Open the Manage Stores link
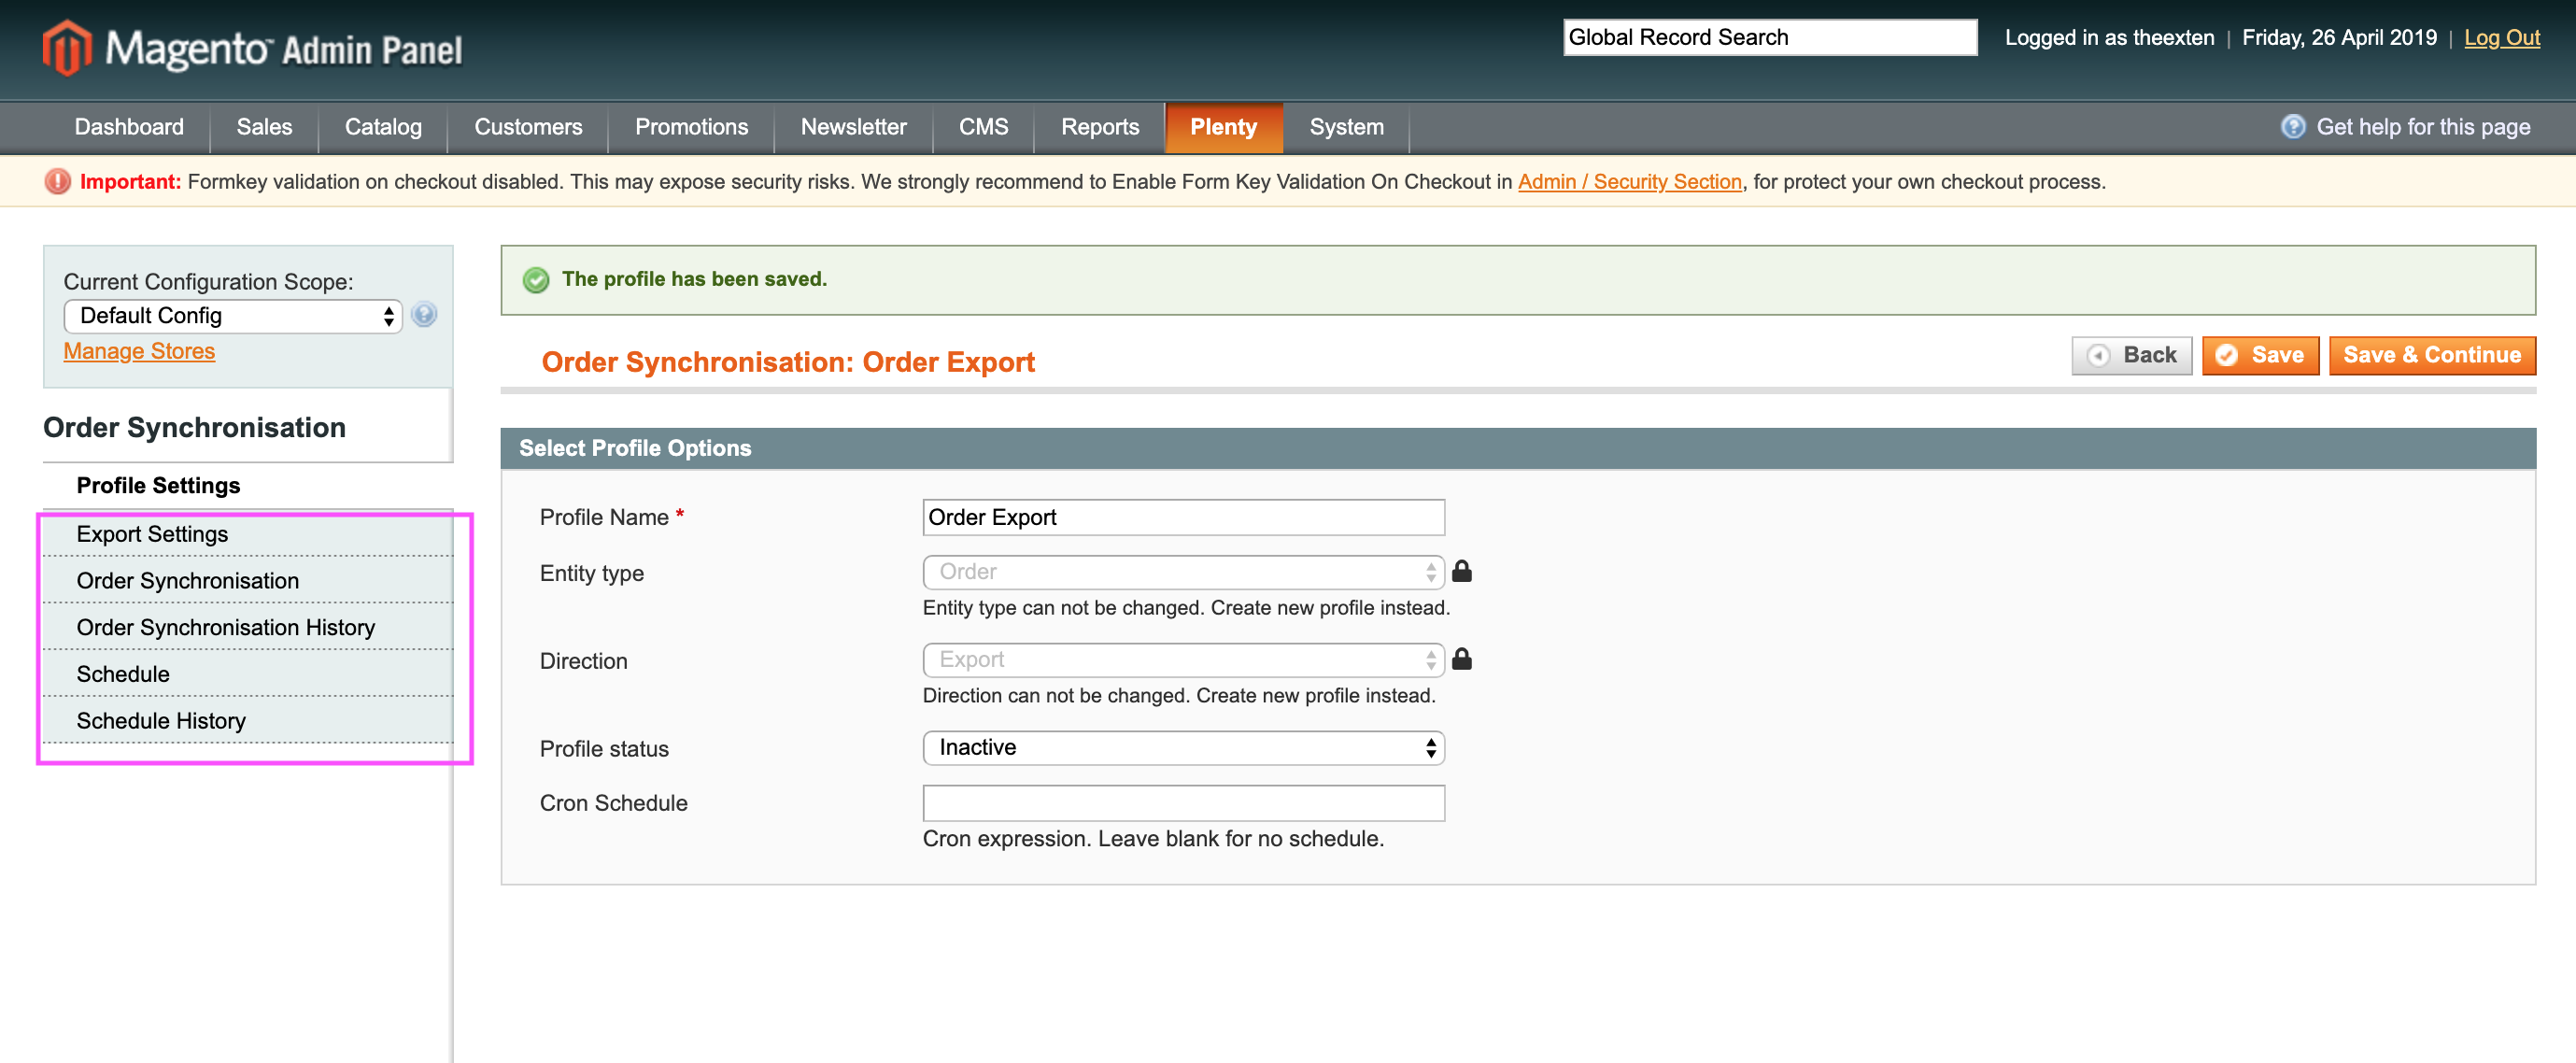Viewport: 2576px width, 1063px height. 139,351
